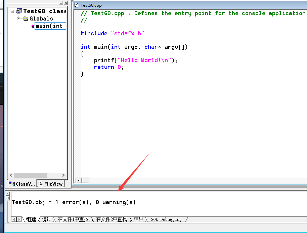
Task: Click the ClassV... tab icon at panel bottom
Action: [x=12, y=184]
